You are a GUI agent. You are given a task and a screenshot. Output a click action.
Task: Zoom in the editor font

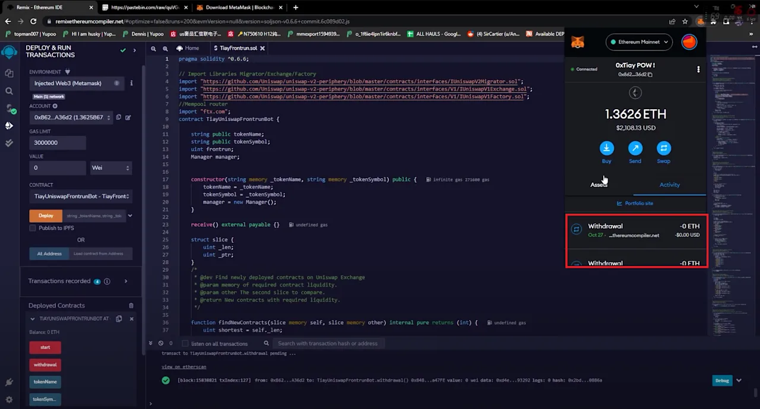click(164, 49)
